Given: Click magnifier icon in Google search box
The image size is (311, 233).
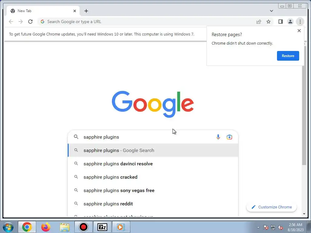Looking at the screenshot, I should pos(76,137).
